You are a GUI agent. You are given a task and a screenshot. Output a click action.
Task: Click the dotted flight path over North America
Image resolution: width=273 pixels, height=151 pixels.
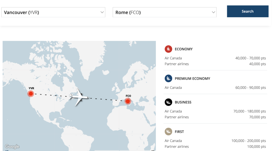(x=53, y=95)
